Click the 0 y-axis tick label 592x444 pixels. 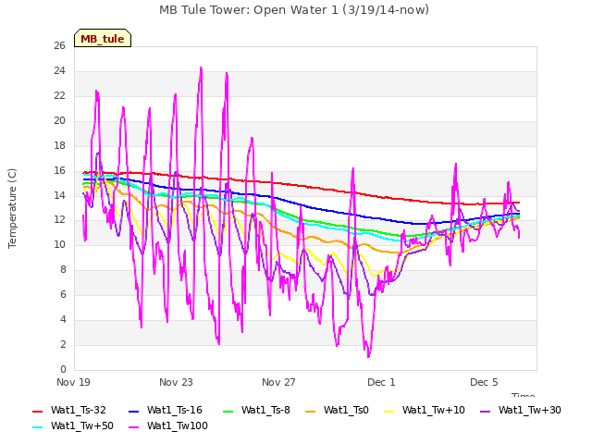coord(63,369)
